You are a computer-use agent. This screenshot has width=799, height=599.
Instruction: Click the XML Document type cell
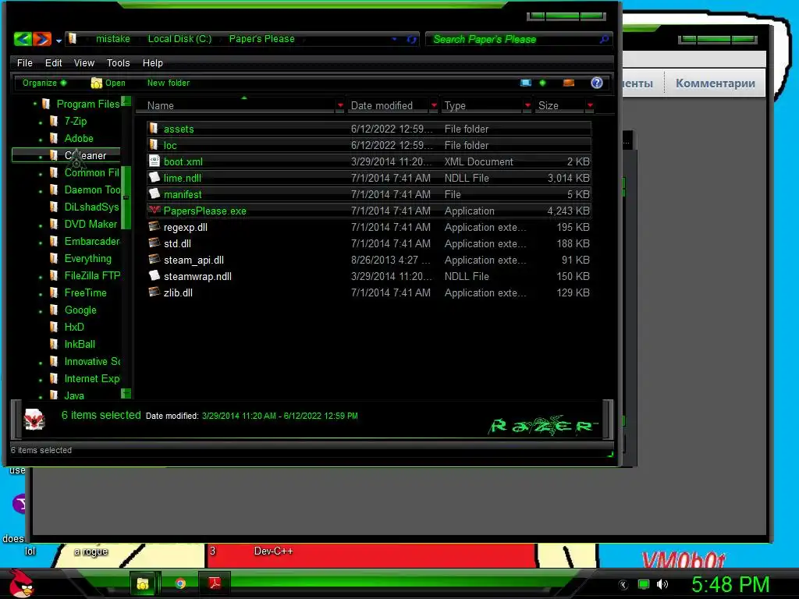click(x=478, y=161)
